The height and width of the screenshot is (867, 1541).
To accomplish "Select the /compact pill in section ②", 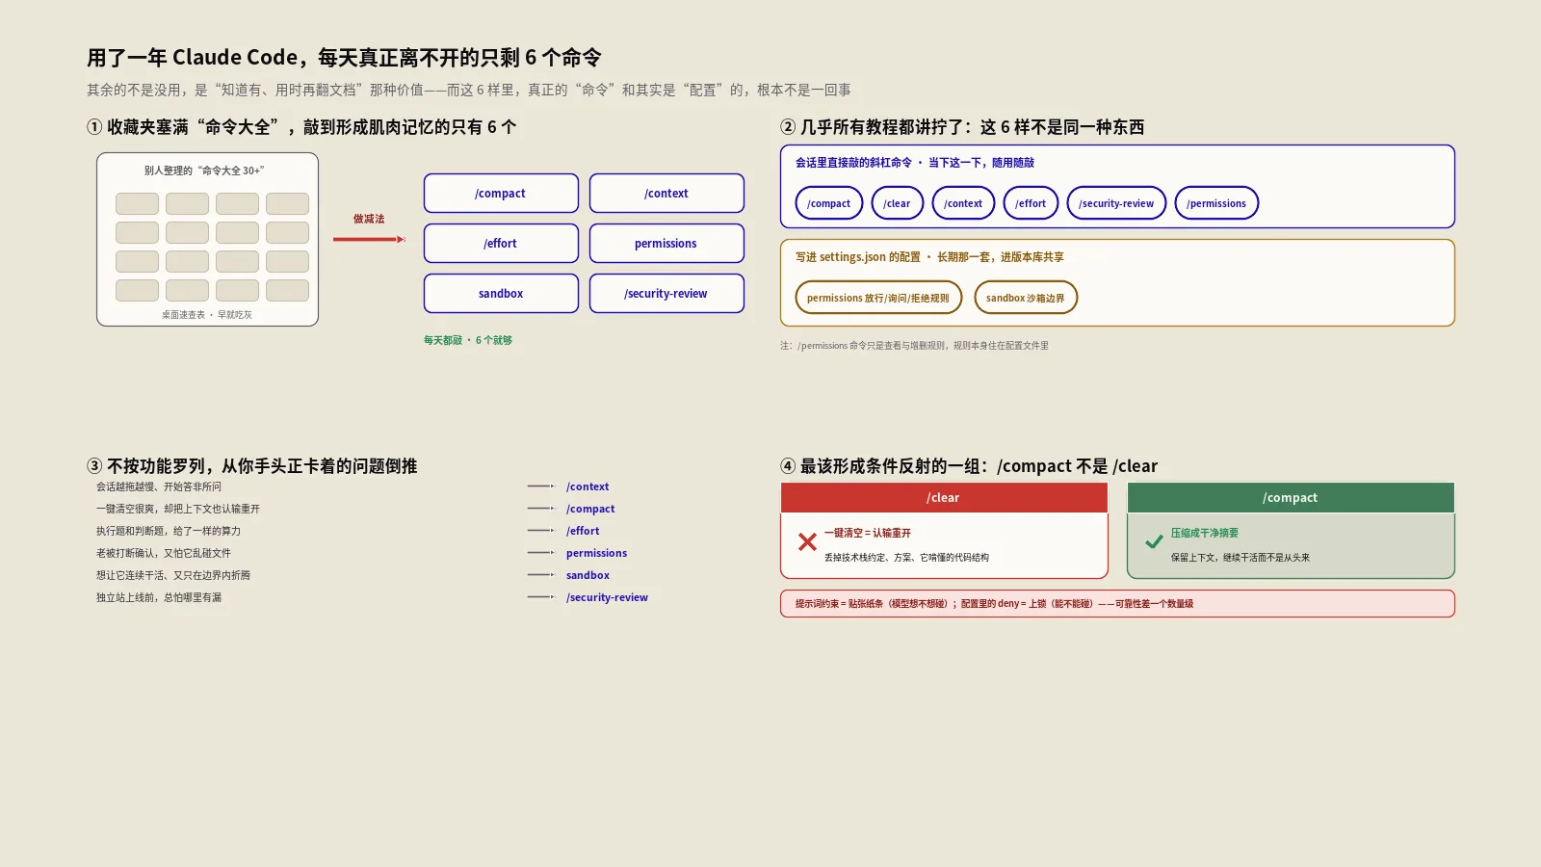I will tap(829, 203).
